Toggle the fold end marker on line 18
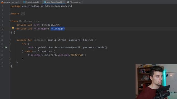 pyautogui.click(x=10, y=62)
